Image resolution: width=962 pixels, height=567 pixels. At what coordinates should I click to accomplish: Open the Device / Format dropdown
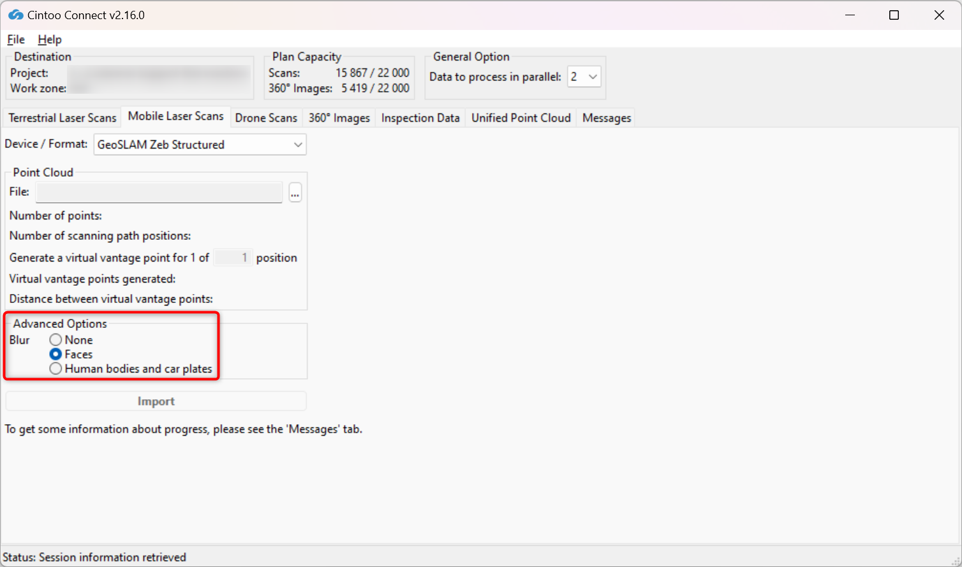(x=200, y=144)
